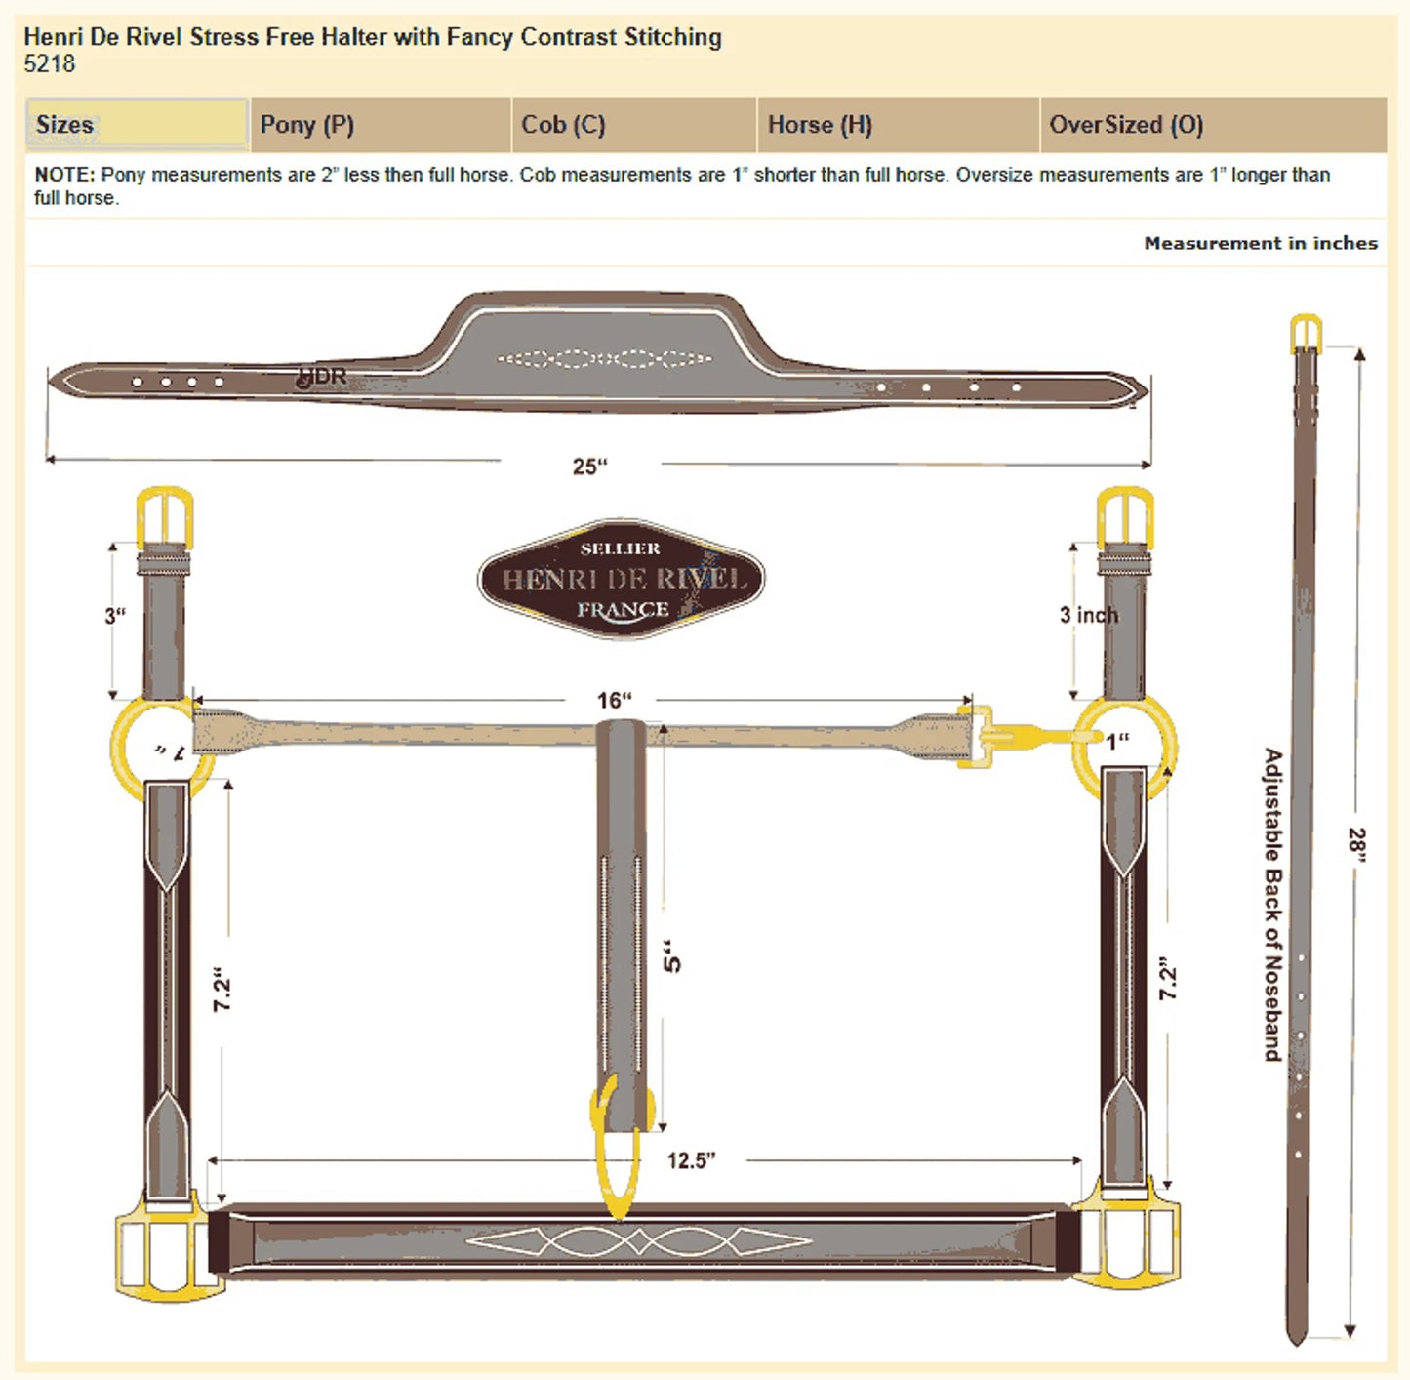1410x1380 pixels.
Task: Click the HDR logo on the crownpiece
Action: coord(322,376)
